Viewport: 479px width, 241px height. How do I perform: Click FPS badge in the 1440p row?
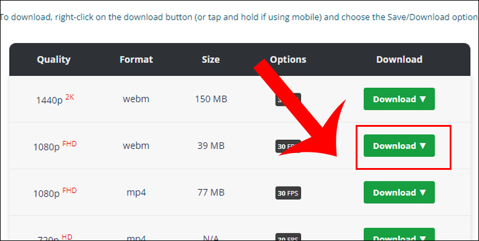(288, 99)
